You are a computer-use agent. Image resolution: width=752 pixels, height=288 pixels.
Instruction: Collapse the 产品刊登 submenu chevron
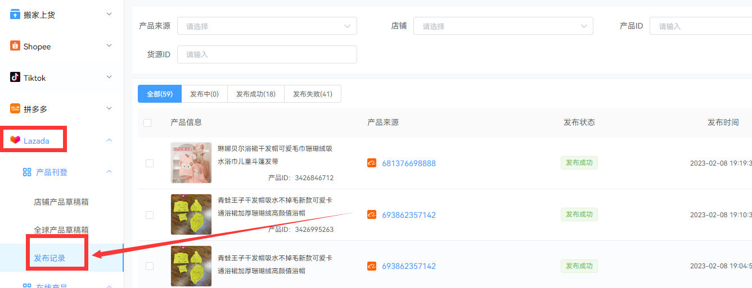pyautogui.click(x=109, y=171)
